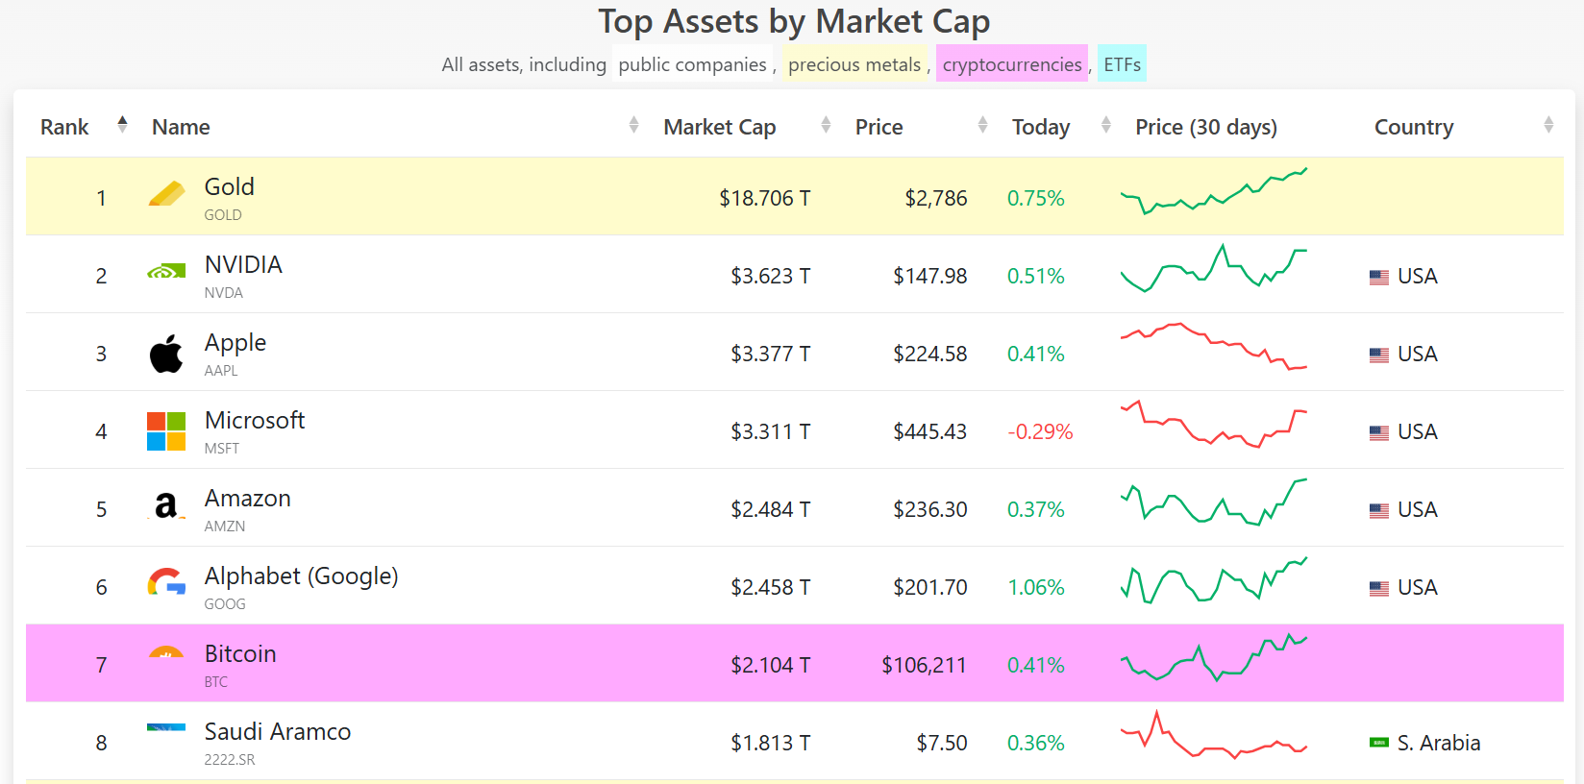Screen dimensions: 1584x784
Task: Click the USA flag in Microsoft row
Action: coord(1379,433)
